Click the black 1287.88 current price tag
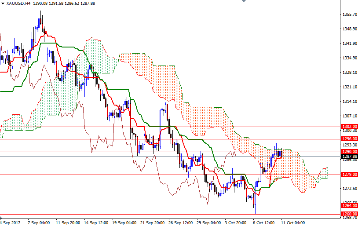 coord(349,156)
